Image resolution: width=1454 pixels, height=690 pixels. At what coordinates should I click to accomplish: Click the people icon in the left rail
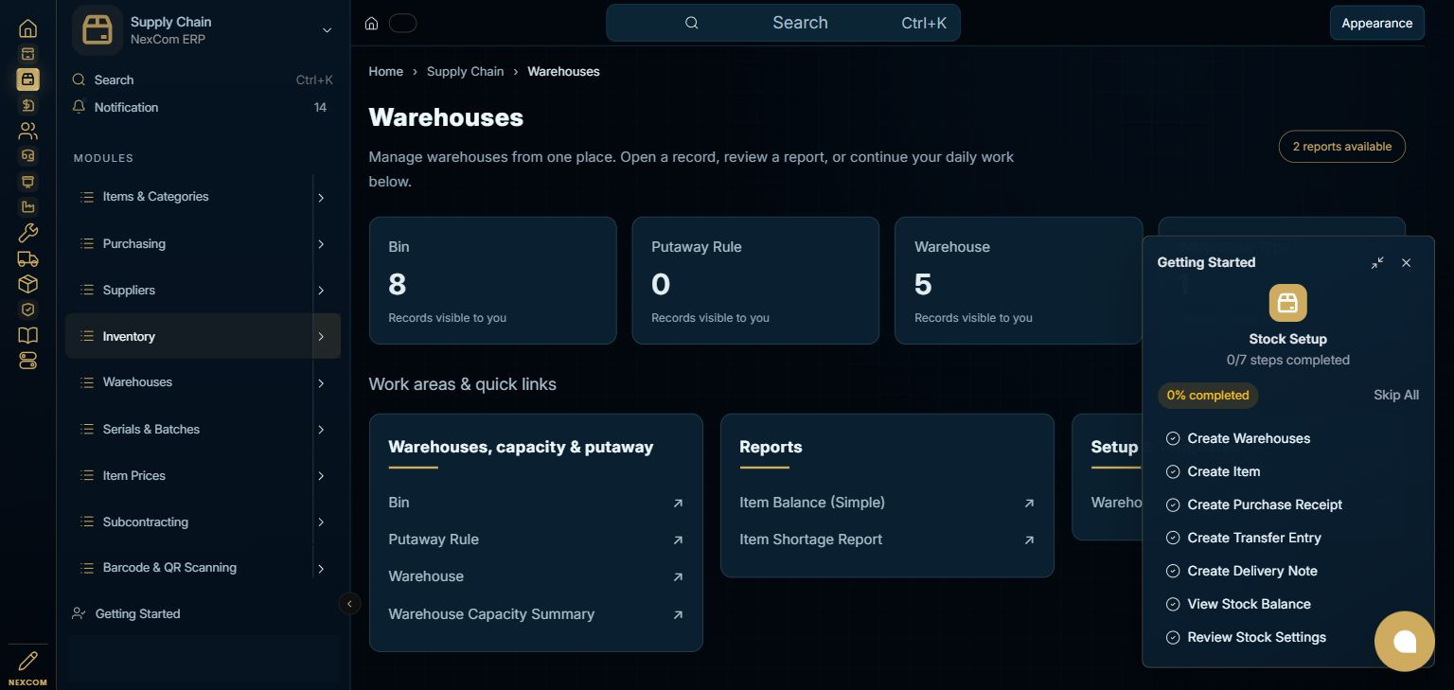28,131
